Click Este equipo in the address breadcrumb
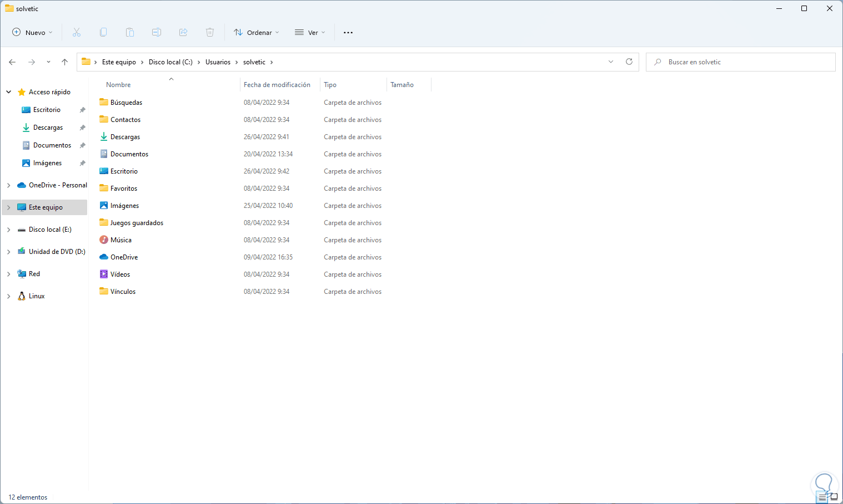843x504 pixels. (x=119, y=62)
